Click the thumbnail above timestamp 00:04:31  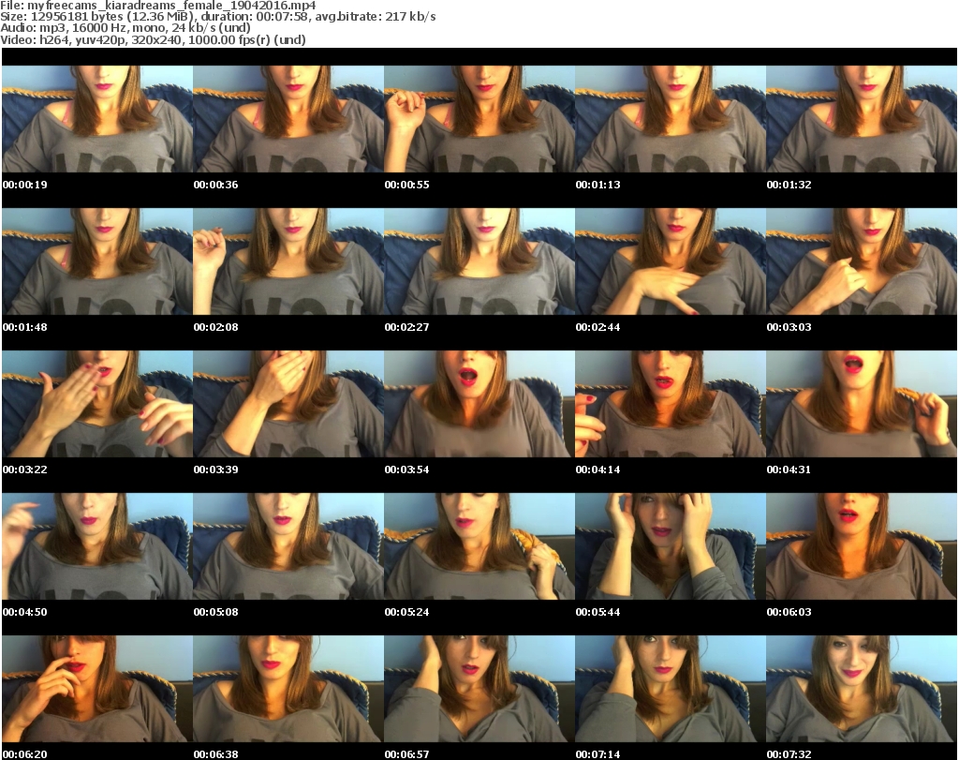tap(862, 404)
